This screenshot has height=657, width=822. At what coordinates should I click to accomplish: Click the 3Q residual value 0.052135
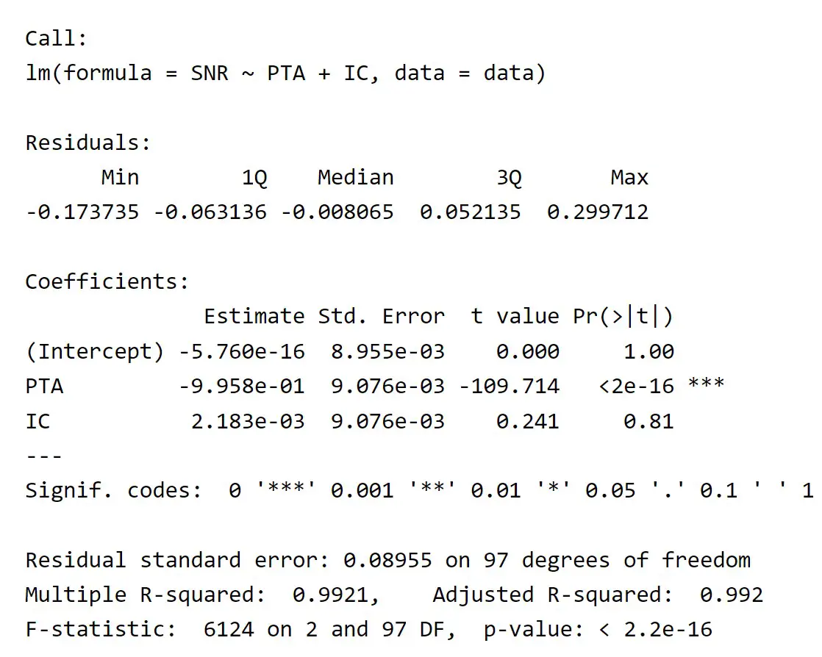pyautogui.click(x=471, y=212)
